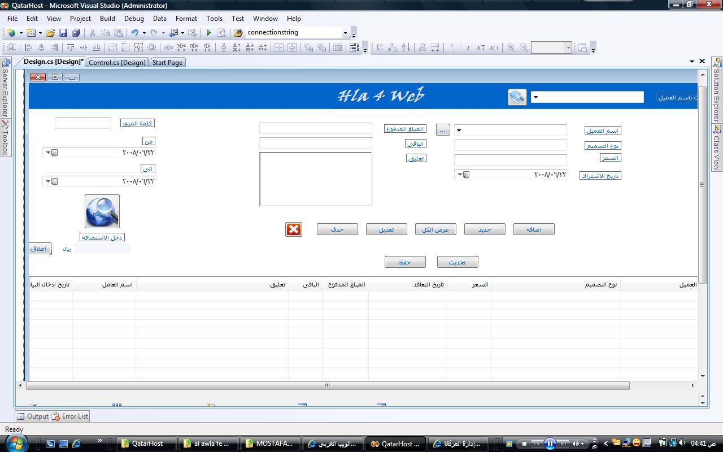Image resolution: width=723 pixels, height=452 pixels.
Task: Expand the تاريخ الاشتراك date picker
Action: coord(460,175)
